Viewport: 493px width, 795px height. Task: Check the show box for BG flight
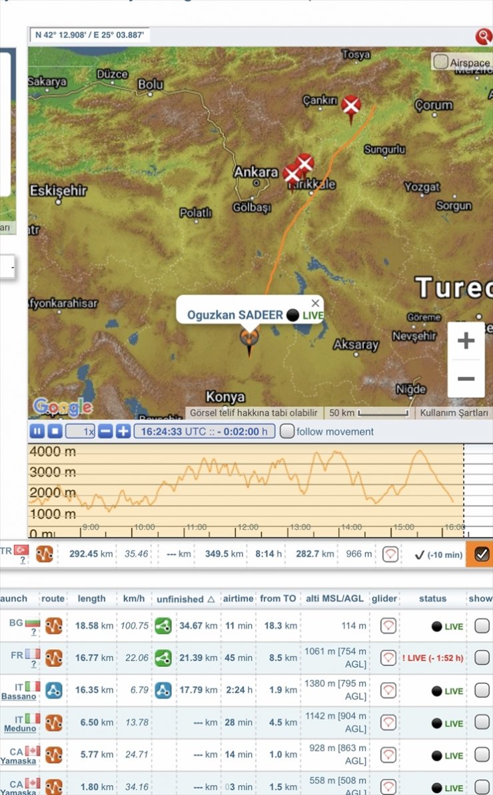click(x=481, y=626)
